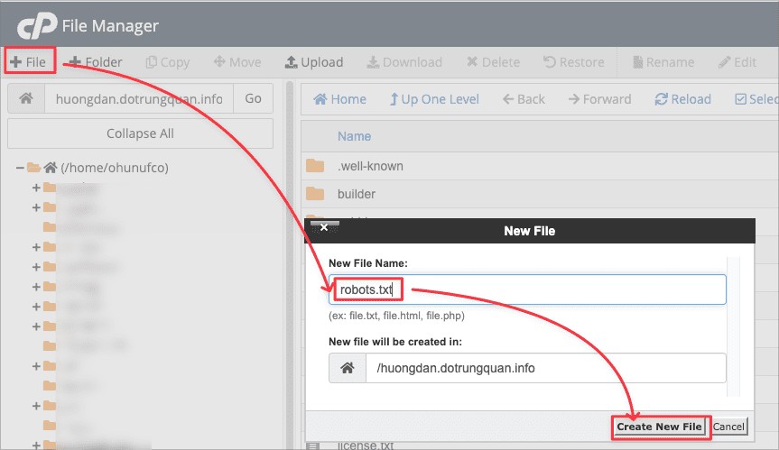This screenshot has width=779, height=450.
Task: Click the /huongdan.dotrungquan.info destination field
Action: pyautogui.click(x=546, y=368)
